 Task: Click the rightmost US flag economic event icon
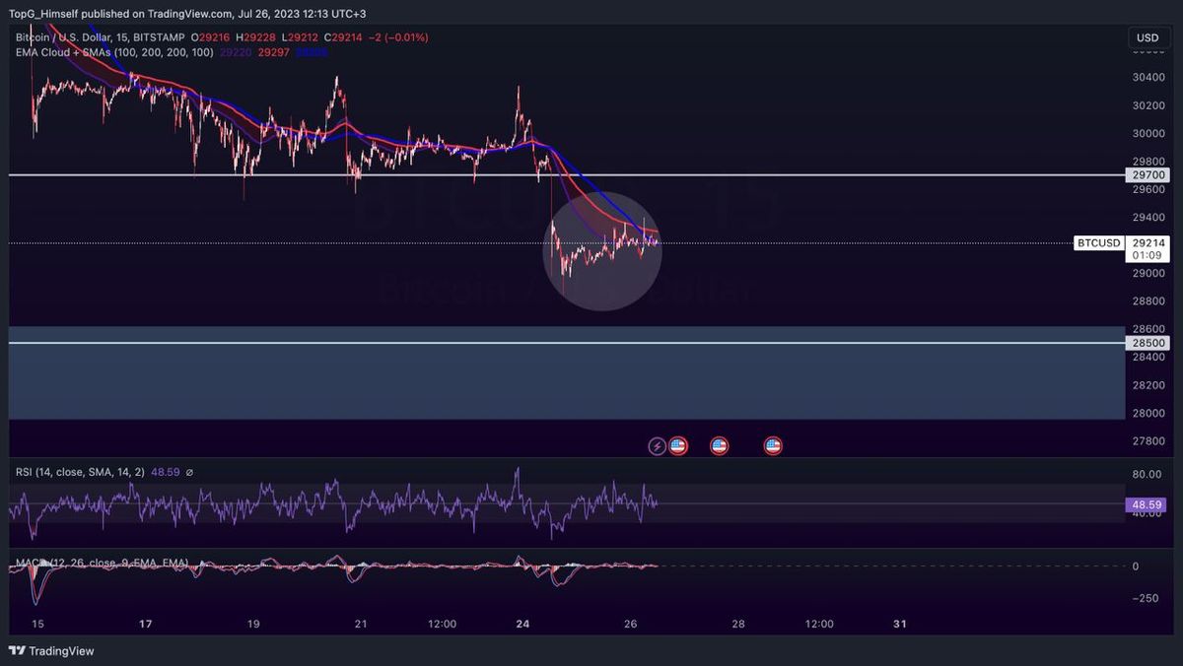tap(773, 446)
